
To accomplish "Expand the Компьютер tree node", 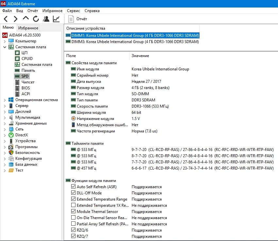I will (5, 41).
